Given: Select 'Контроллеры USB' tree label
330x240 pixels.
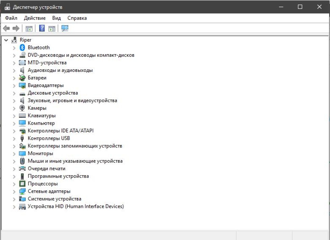Looking at the screenshot, I should (49, 138).
